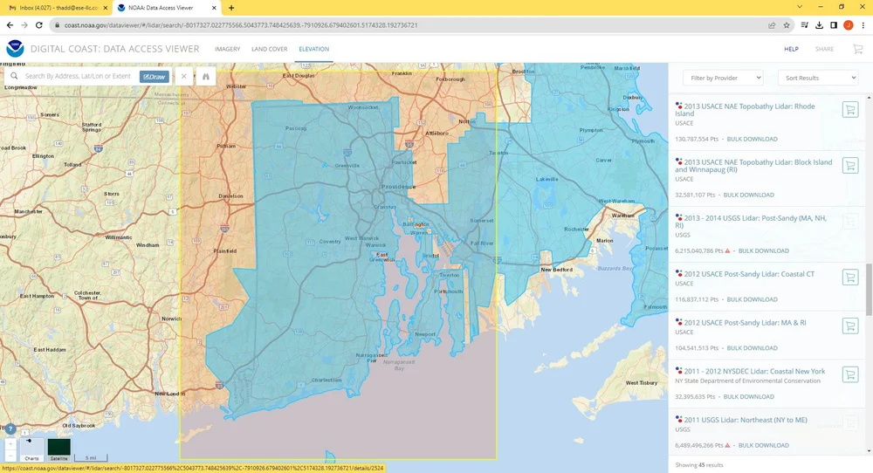The width and height of the screenshot is (873, 473).
Task: Click the 130,787,554 Pts text
Action: coord(697,139)
